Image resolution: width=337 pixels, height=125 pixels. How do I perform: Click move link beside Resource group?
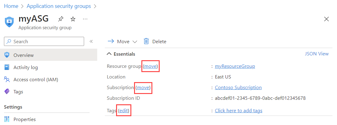151,66
